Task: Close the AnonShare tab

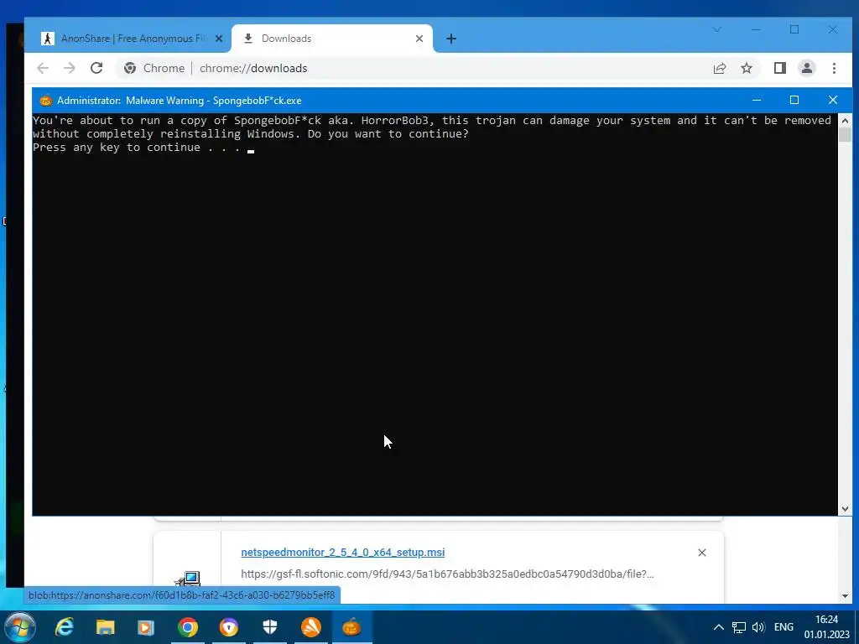Action: [219, 39]
